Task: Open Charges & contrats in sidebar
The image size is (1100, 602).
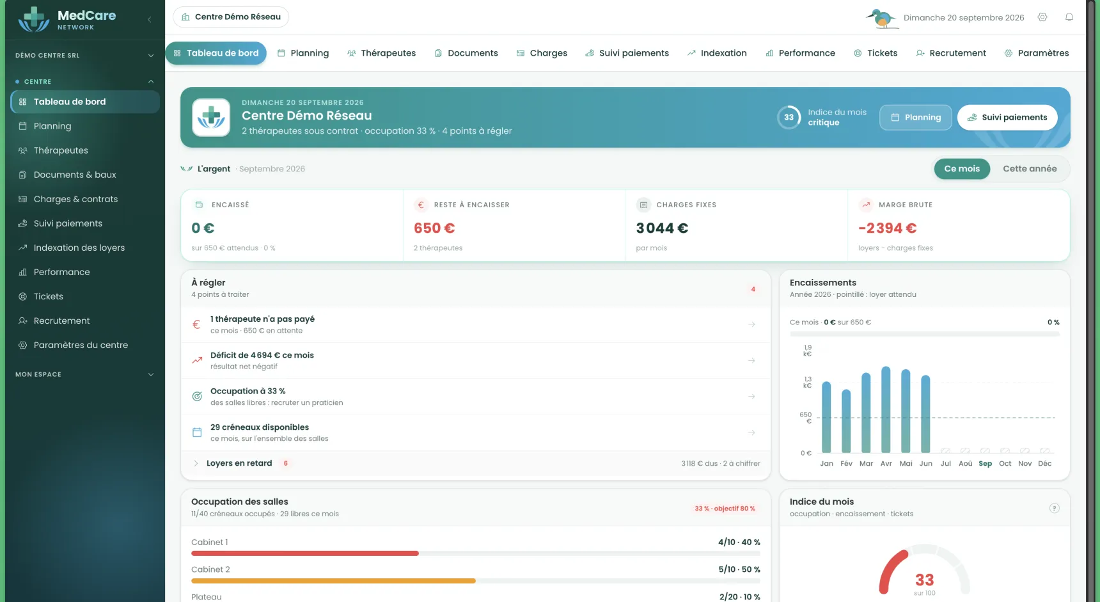Action: 85,199
